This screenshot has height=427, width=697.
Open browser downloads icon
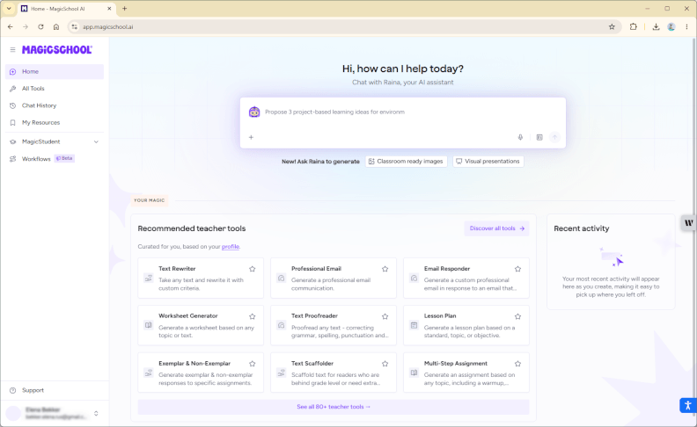(x=656, y=27)
